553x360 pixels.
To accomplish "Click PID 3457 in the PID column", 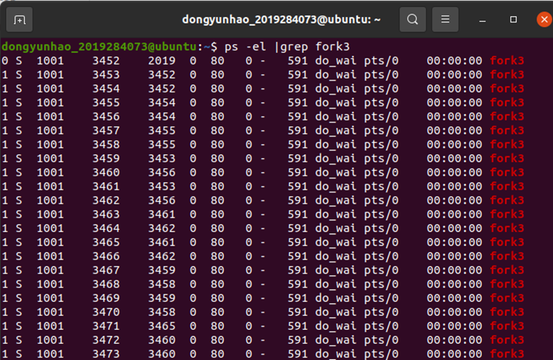I will (106, 130).
